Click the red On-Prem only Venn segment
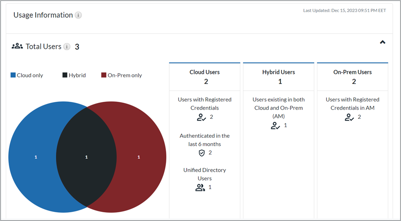Viewport: 401px width, 221px height. (x=141, y=157)
